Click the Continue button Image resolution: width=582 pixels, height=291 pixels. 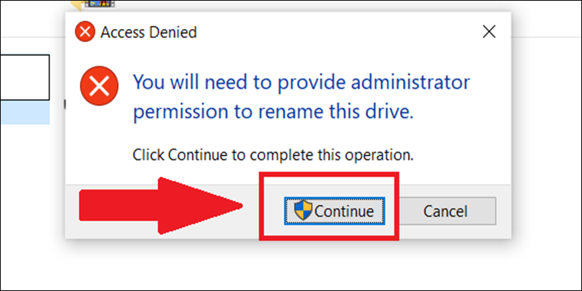(x=335, y=211)
